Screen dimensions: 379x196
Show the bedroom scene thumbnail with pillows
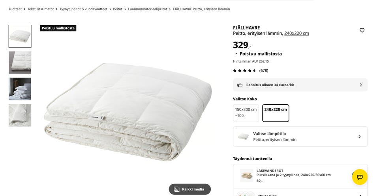click(20, 89)
